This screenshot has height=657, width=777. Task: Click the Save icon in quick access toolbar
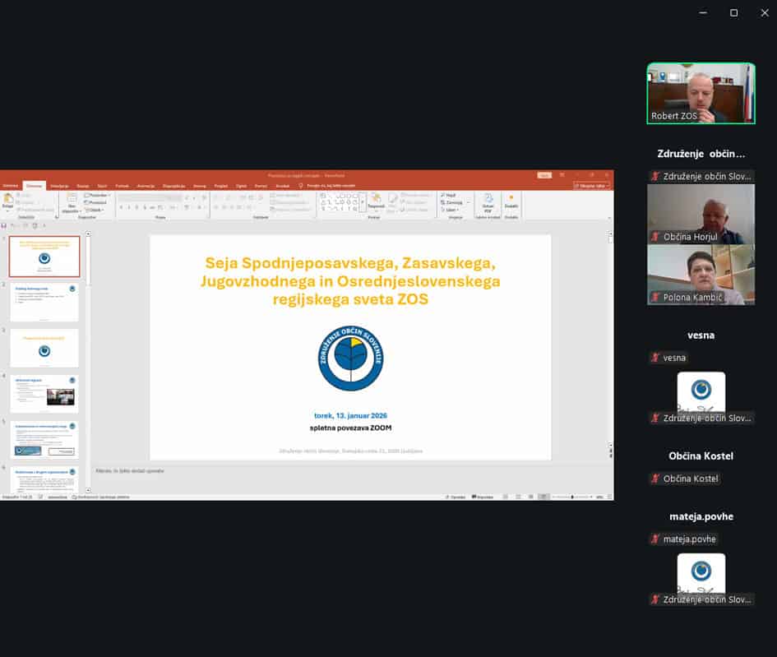[x=4, y=225]
